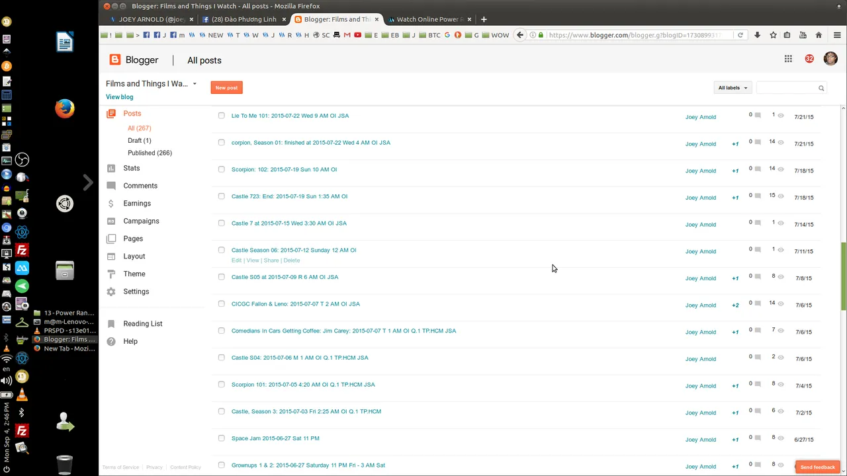This screenshot has height=476, width=847.
Task: Open the Trash icon on desktop
Action: click(x=64, y=465)
